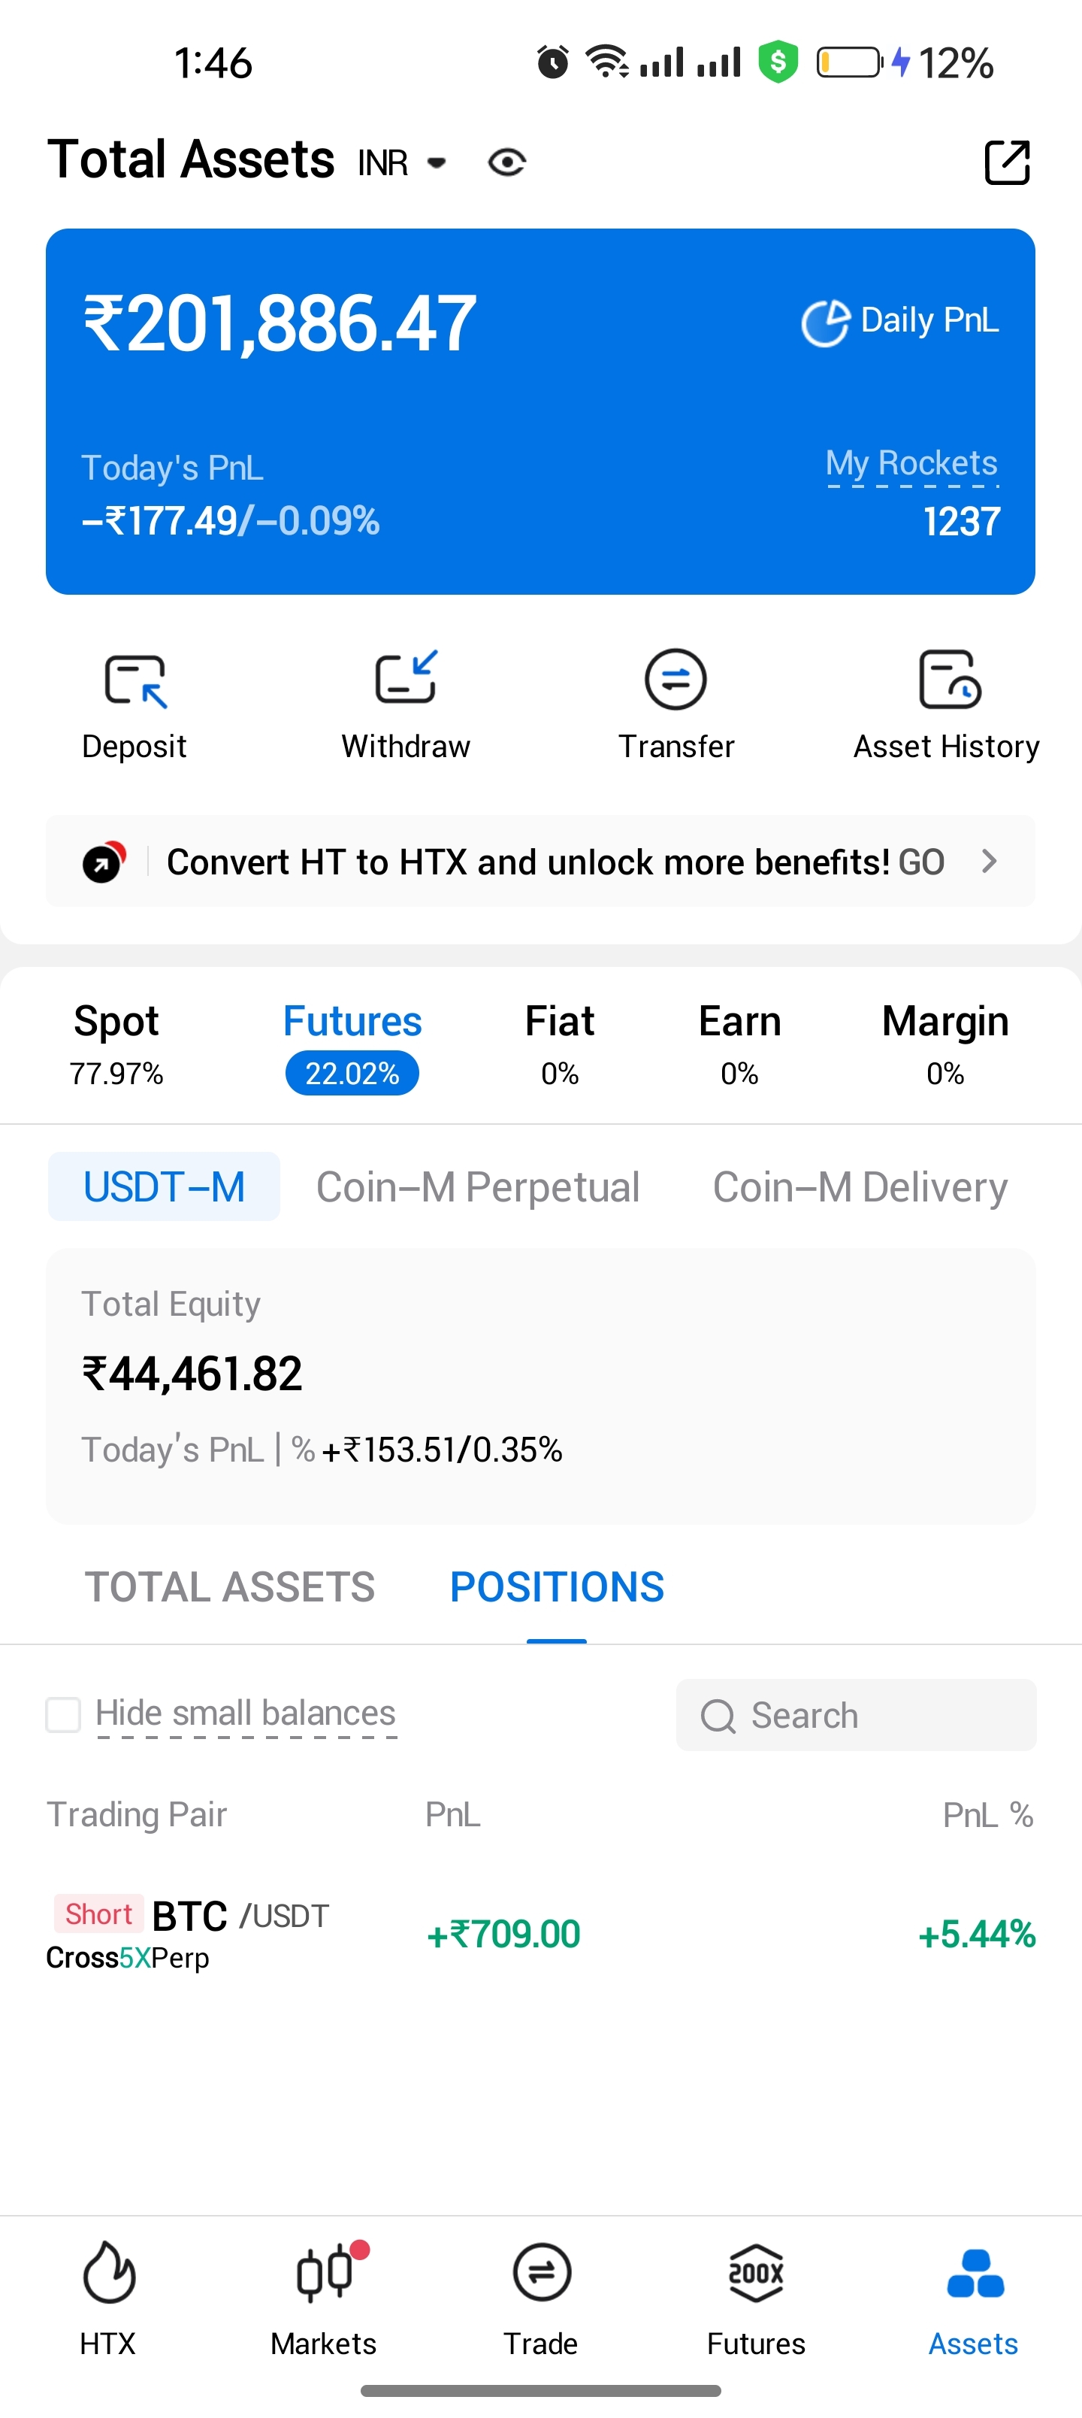Switch to the TOTAL ASSETS tab
Screen dimensions: 1082x2418
click(230, 1587)
